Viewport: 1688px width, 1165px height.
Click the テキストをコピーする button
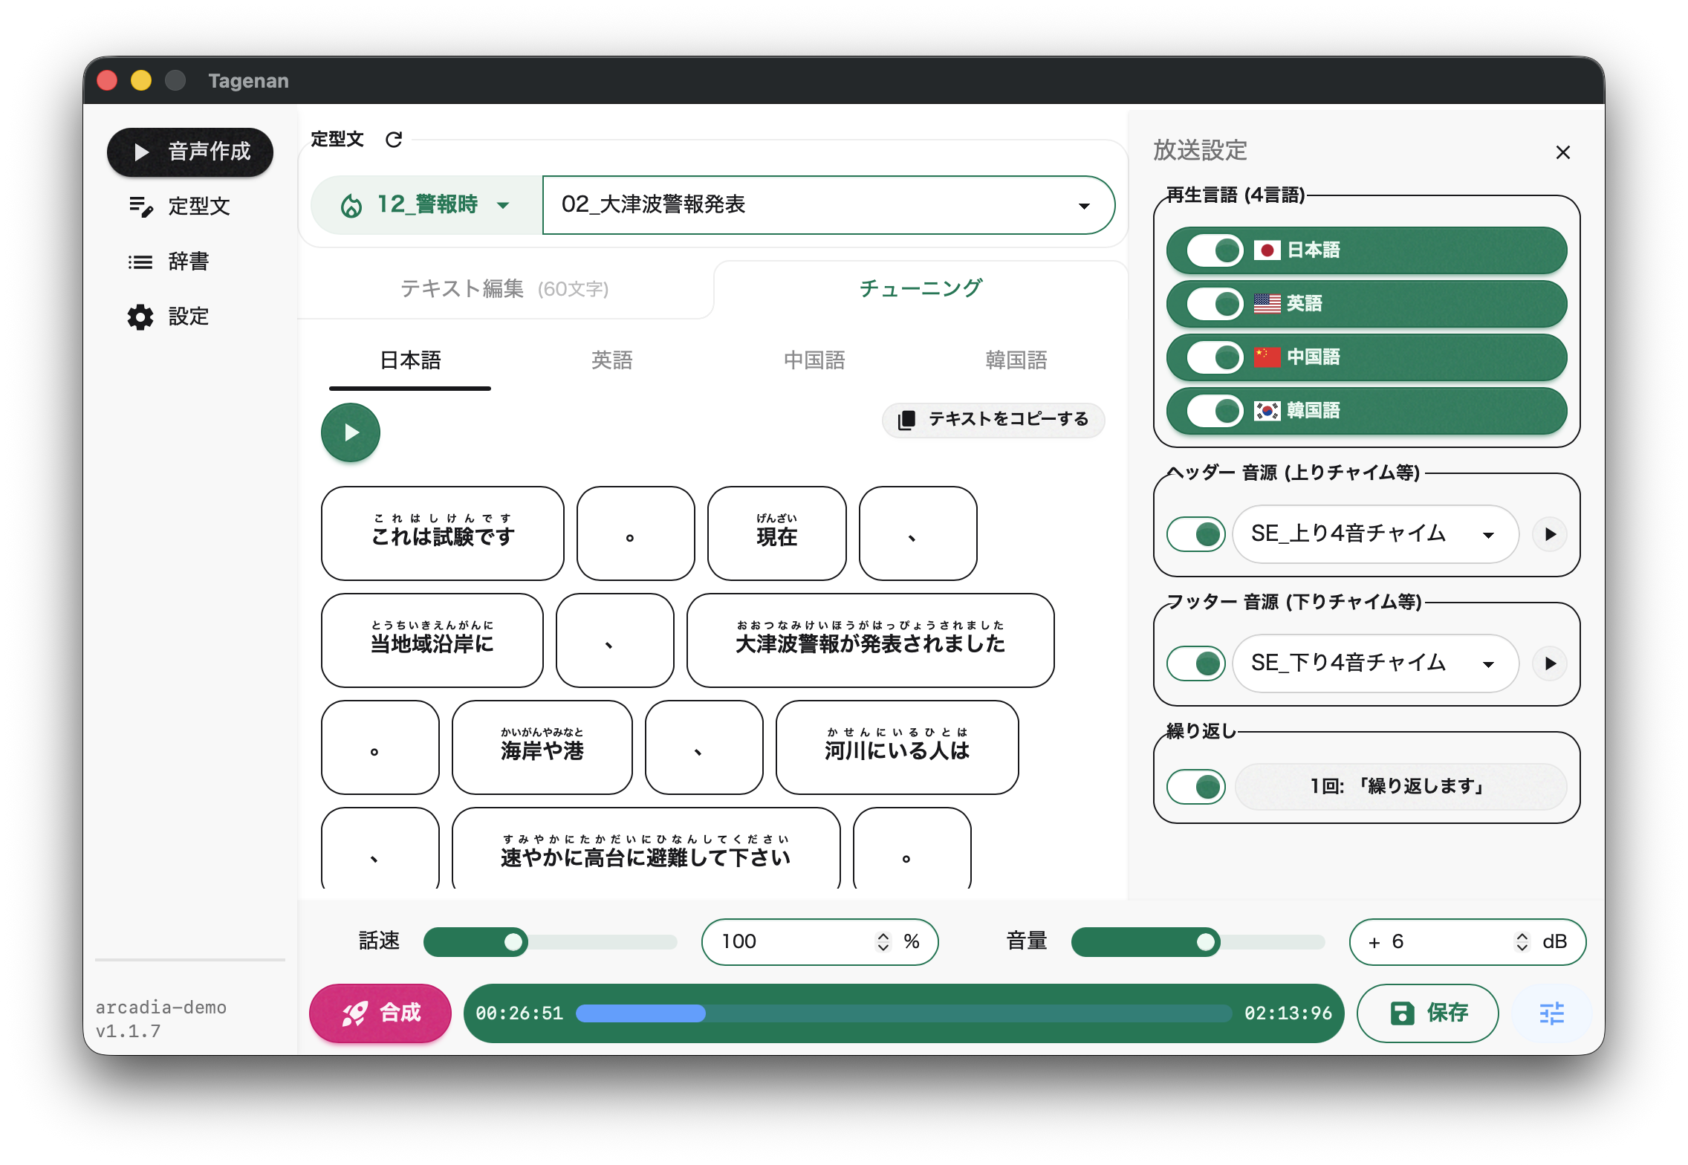point(993,420)
